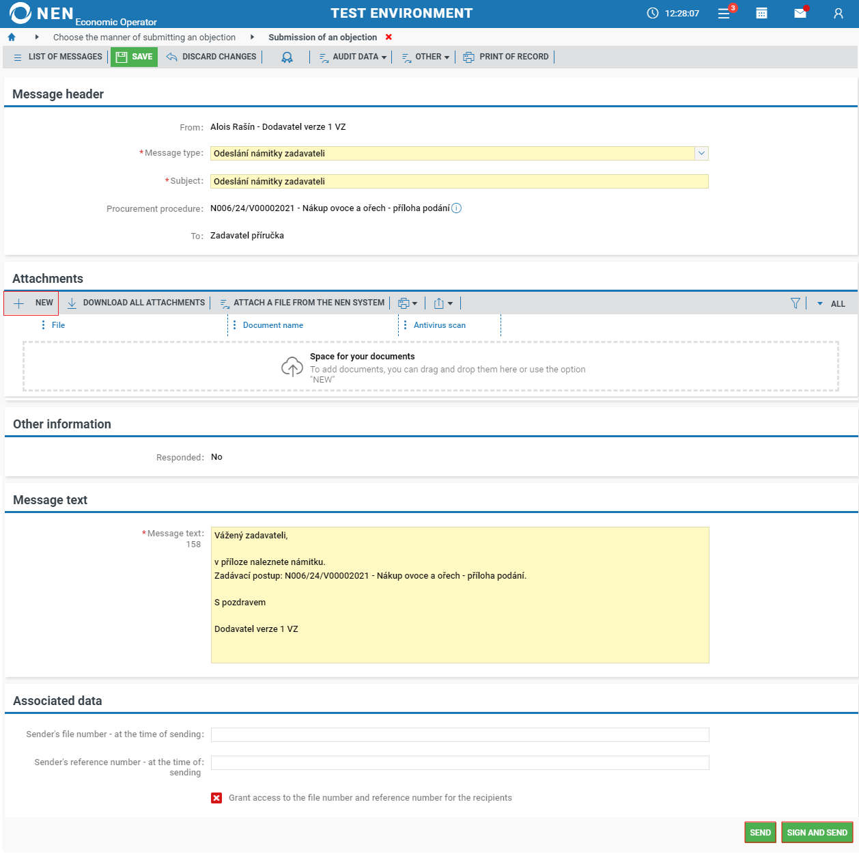859x854 pixels.
Task: Click the SIGN AND SEND button
Action: pyautogui.click(x=817, y=832)
